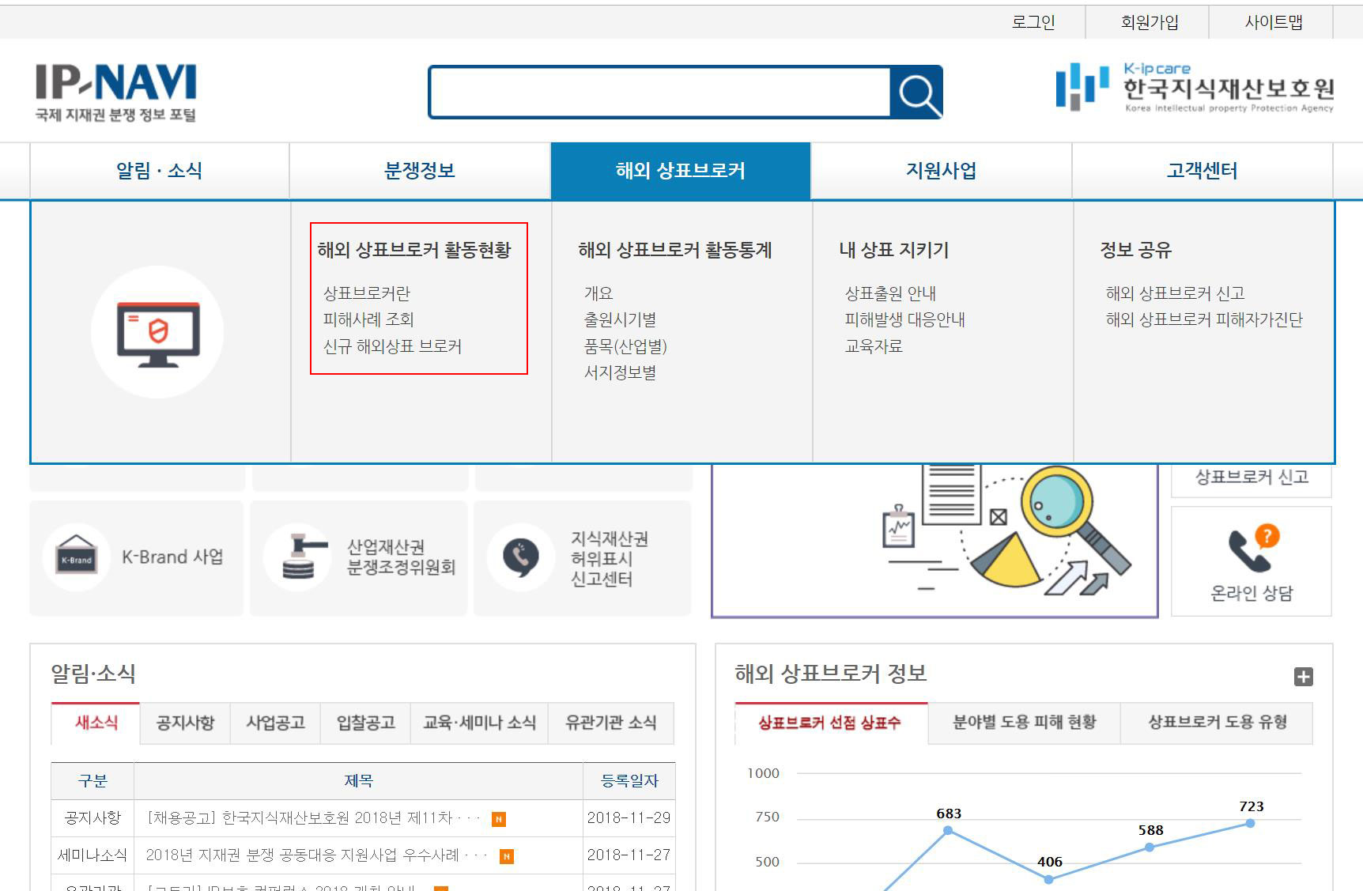This screenshot has width=1363, height=891.
Task: Click the 2018-11-29 date cell
Action: coord(629,818)
